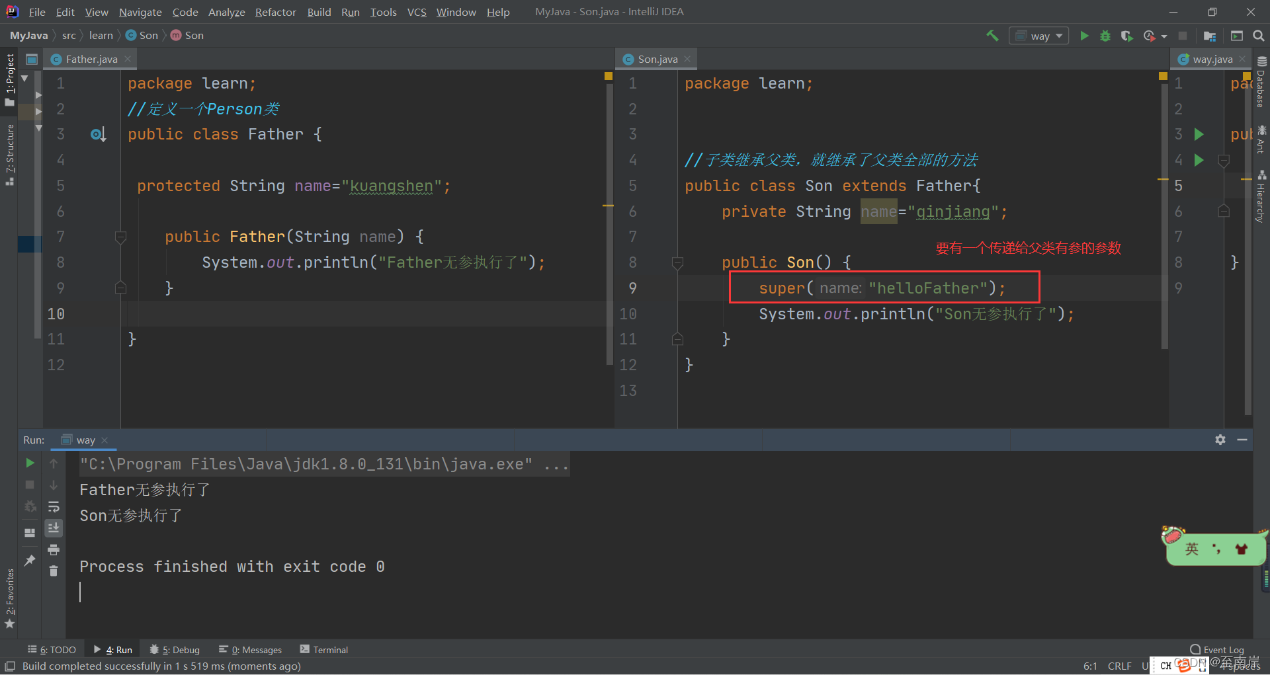Toggle soft-wrap in console output
This screenshot has height=675, width=1270.
54,507
